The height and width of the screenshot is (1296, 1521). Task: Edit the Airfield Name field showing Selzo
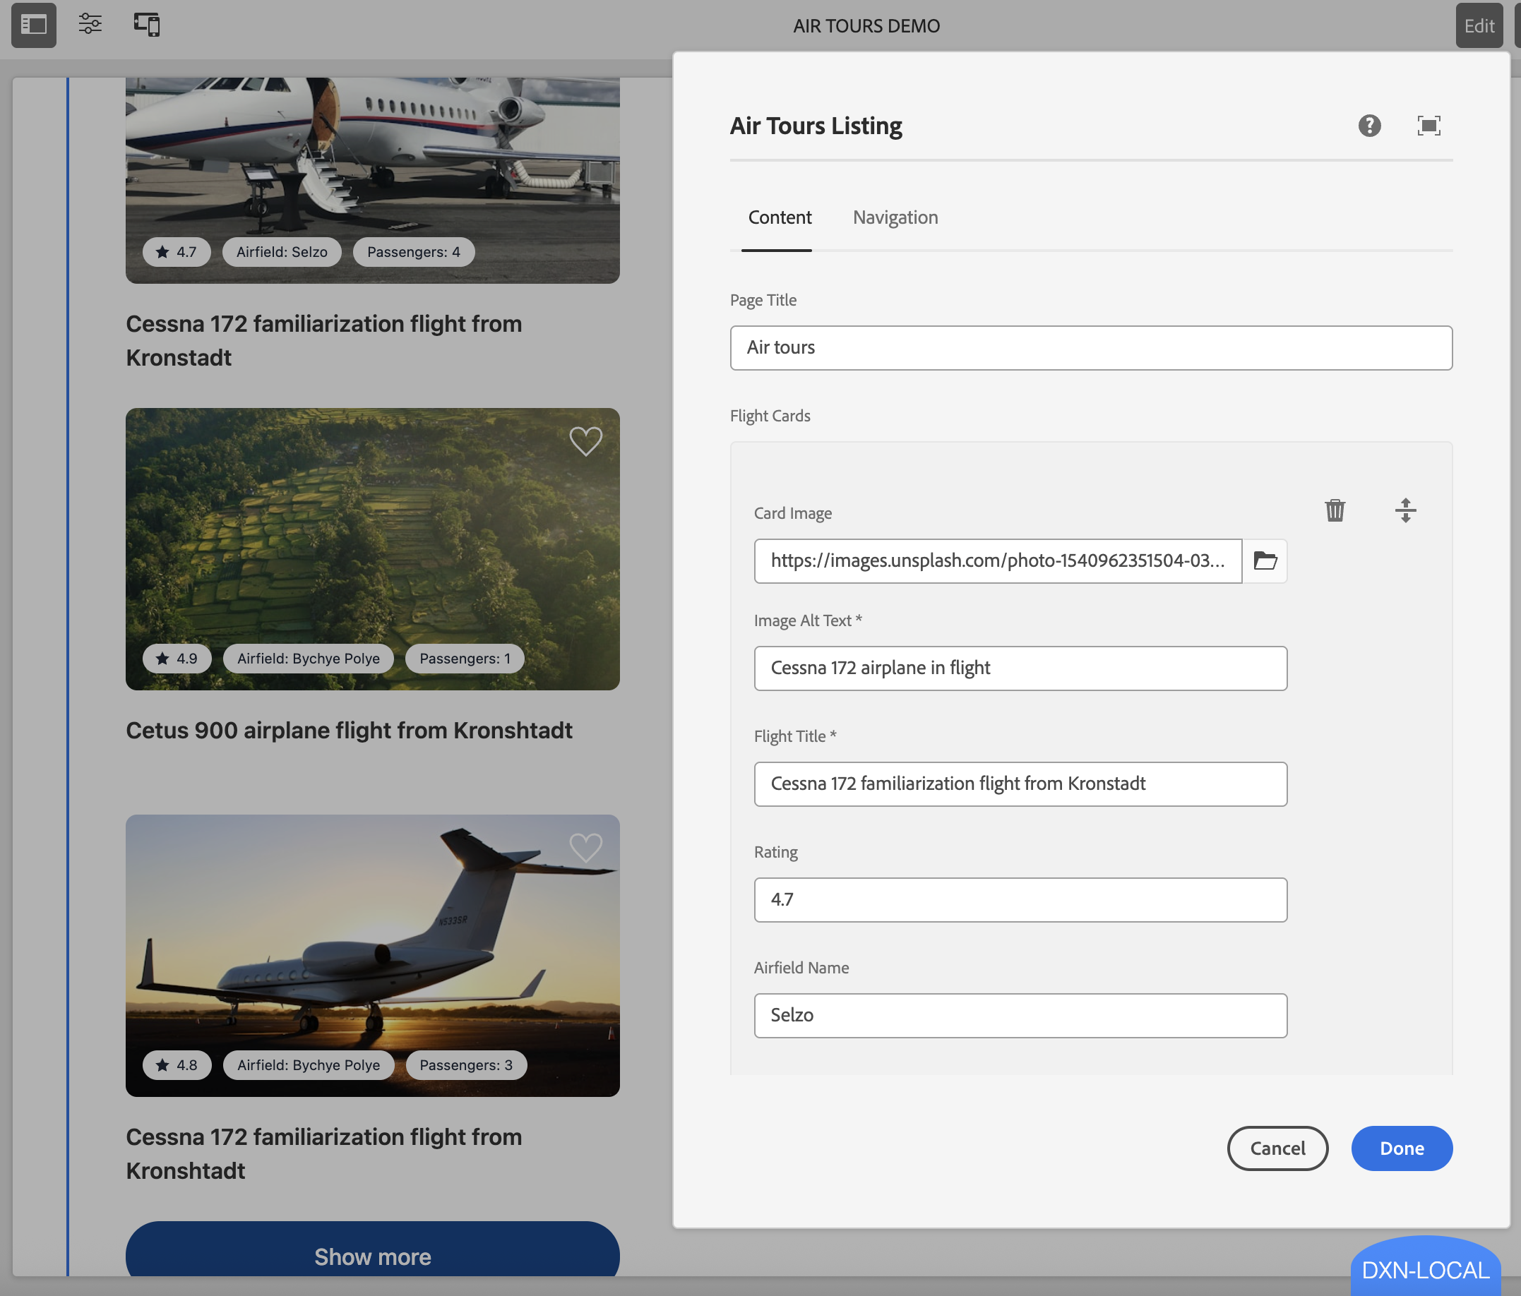tap(1020, 1015)
